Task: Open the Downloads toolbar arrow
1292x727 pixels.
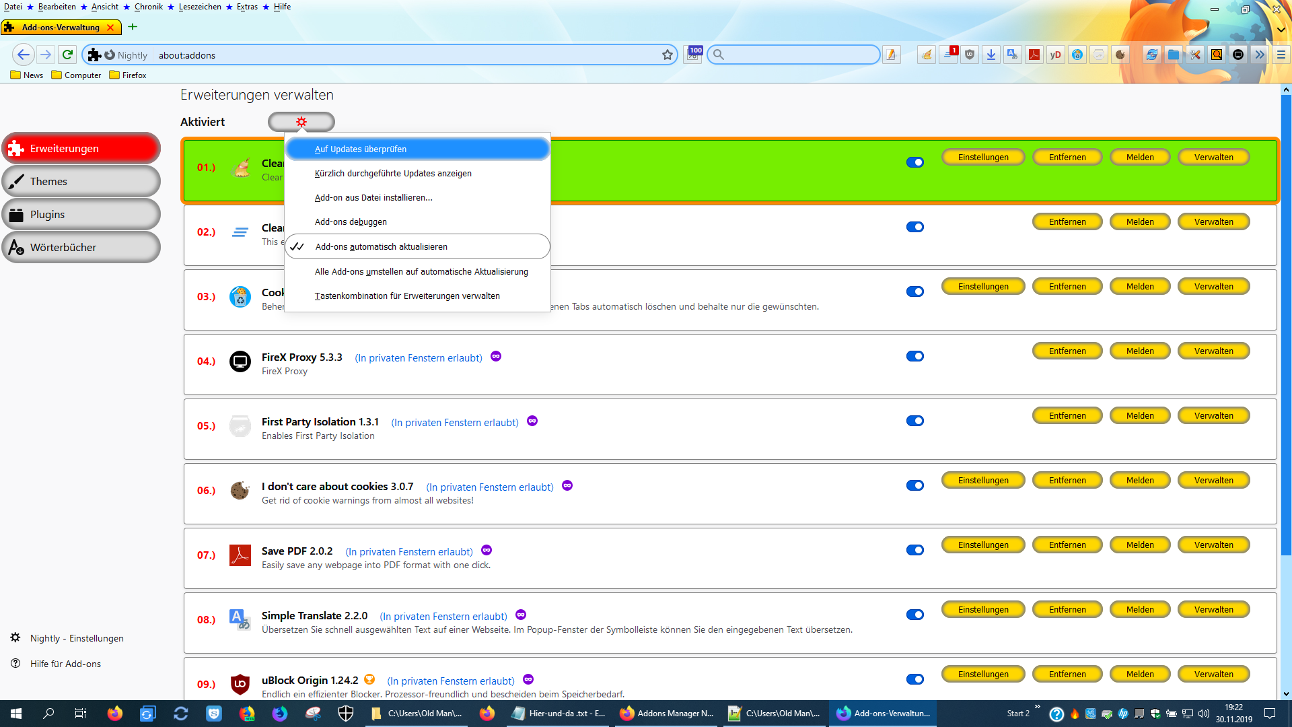Action: click(x=991, y=55)
